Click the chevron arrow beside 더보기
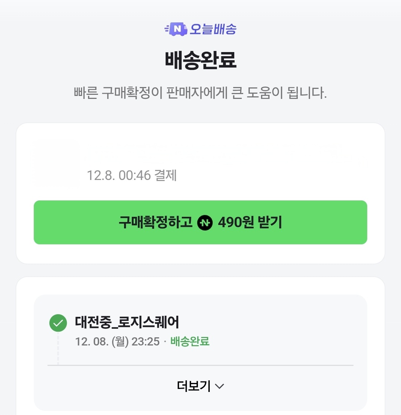The image size is (401, 415). [x=220, y=386]
